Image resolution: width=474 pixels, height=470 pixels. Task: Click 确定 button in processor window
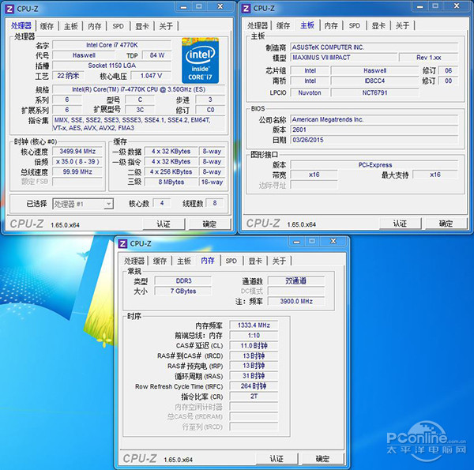pos(209,224)
